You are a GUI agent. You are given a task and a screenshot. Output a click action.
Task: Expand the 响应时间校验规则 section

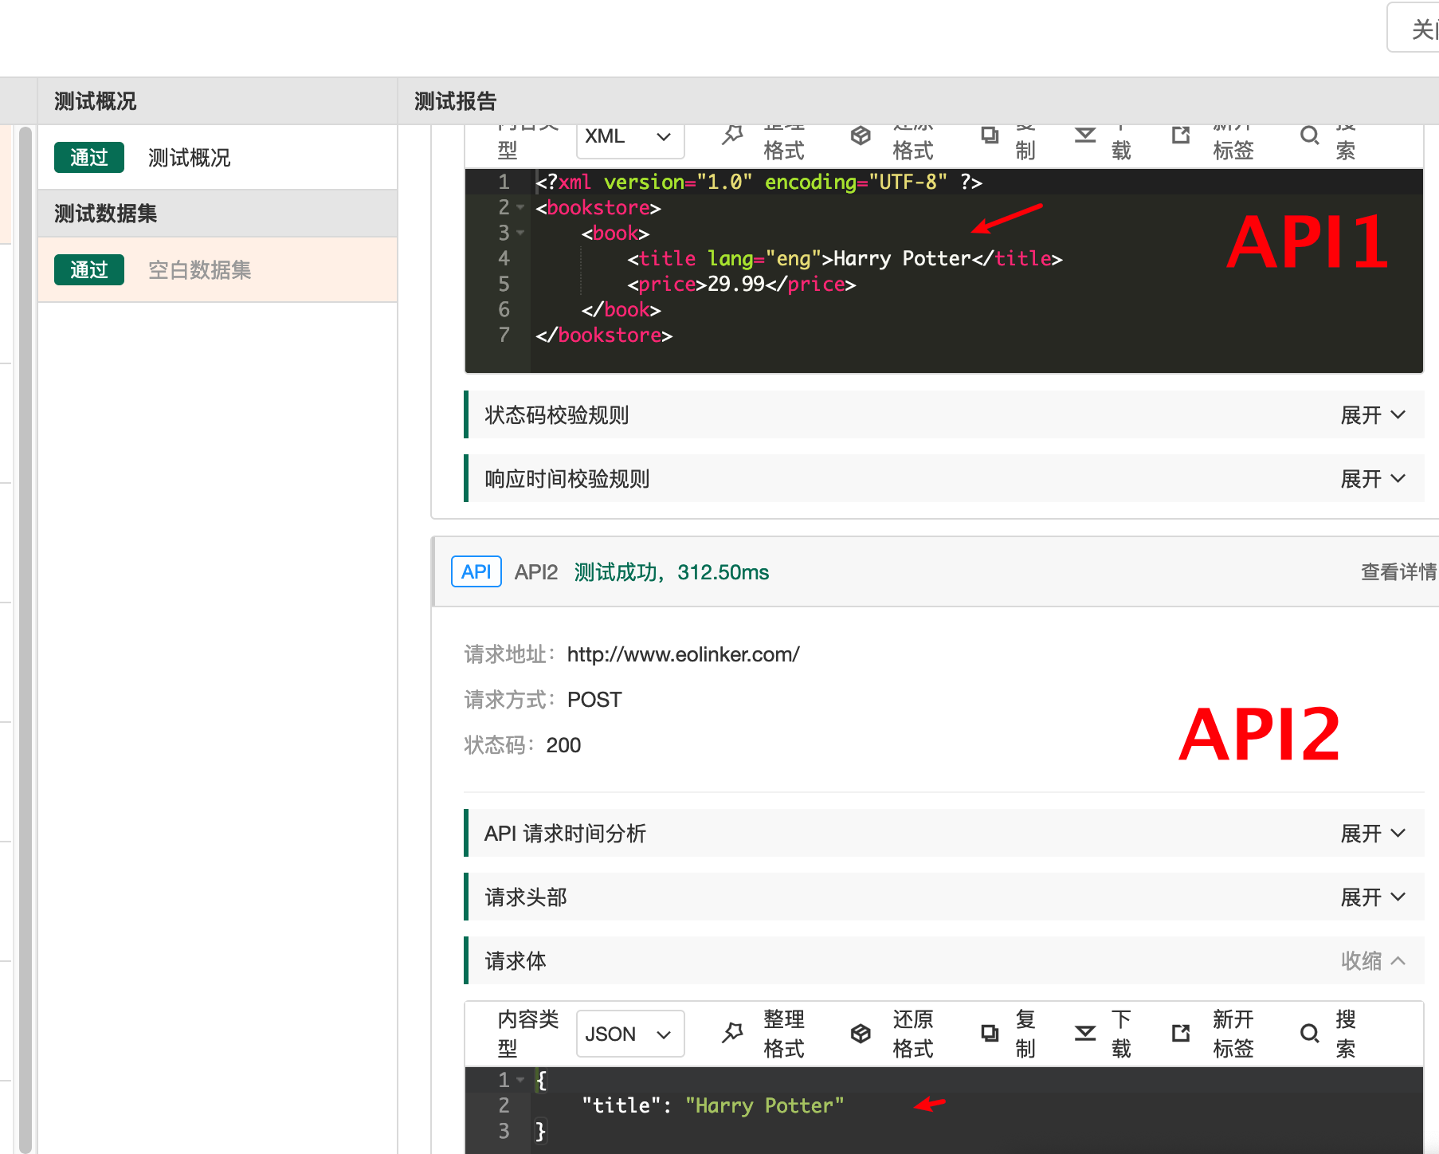(1372, 479)
